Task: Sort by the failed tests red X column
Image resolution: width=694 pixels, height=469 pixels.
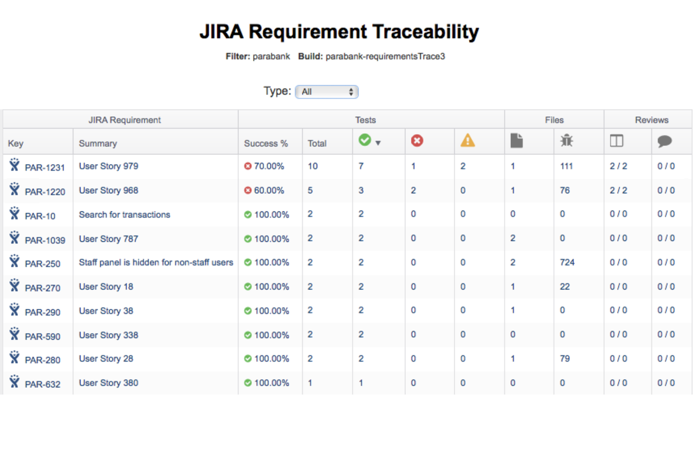Action: tap(417, 141)
